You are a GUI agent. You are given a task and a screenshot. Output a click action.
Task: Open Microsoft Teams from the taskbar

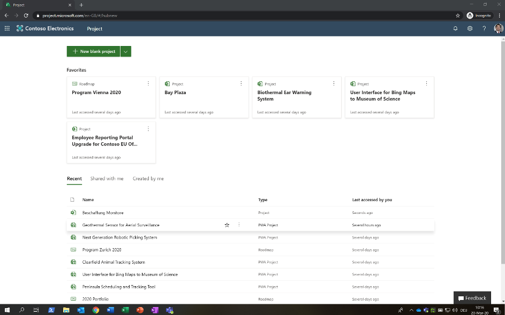click(x=169, y=310)
